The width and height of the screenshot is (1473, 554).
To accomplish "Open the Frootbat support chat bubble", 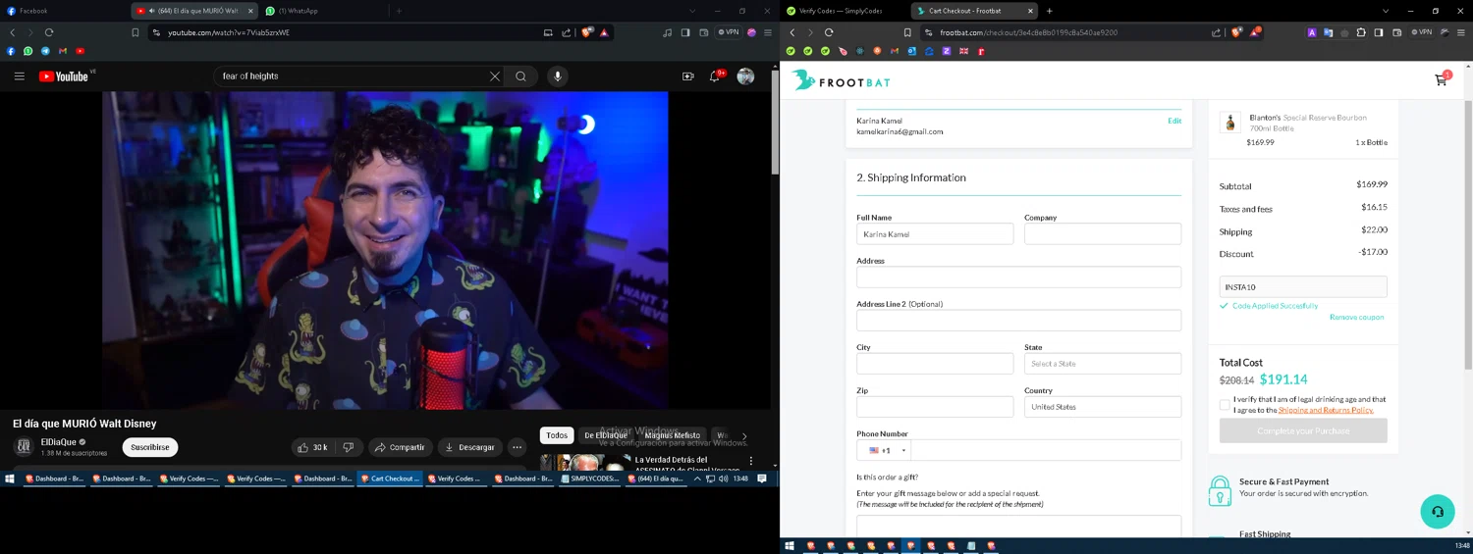I will (x=1438, y=512).
